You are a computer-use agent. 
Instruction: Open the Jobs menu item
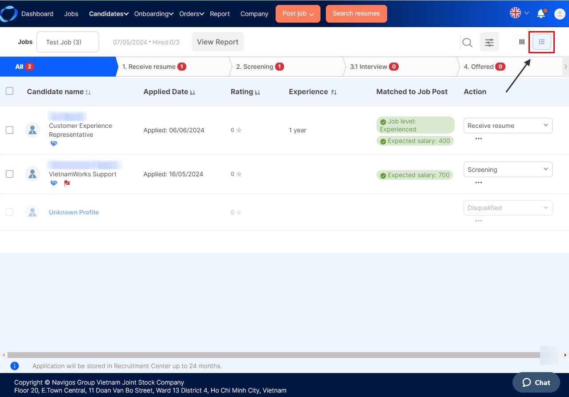tap(71, 14)
